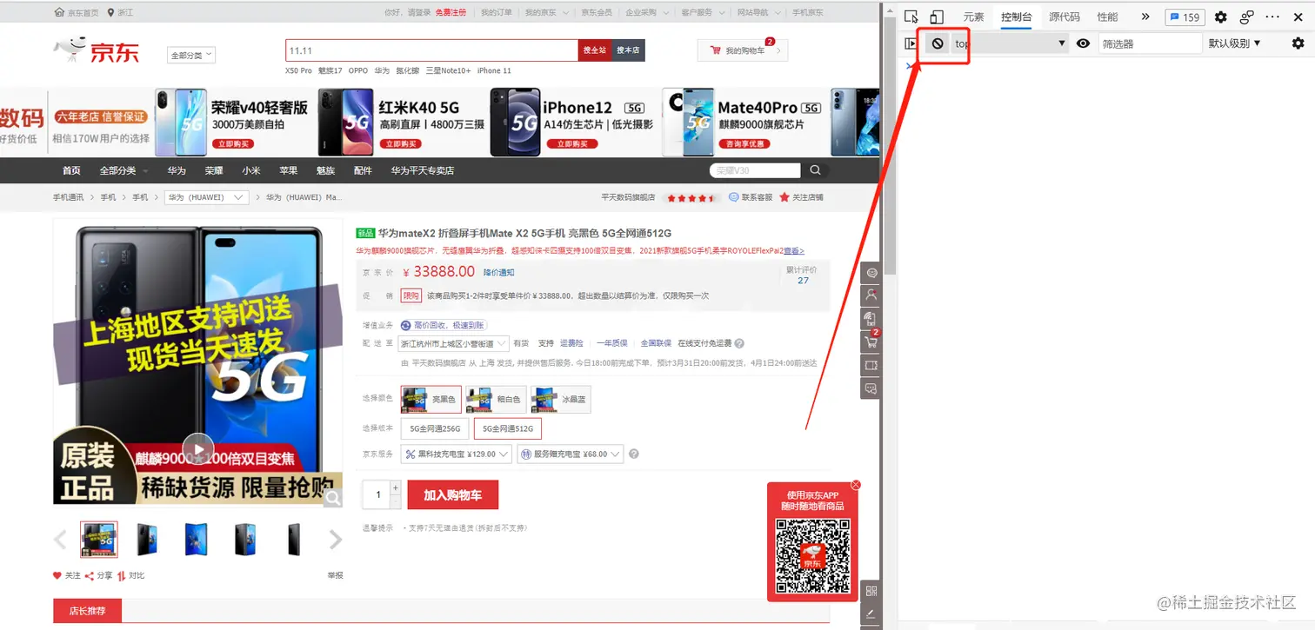Viewport: 1315px width, 630px height.
Task: Focus the 筛选器 filter field
Action: tap(1149, 43)
